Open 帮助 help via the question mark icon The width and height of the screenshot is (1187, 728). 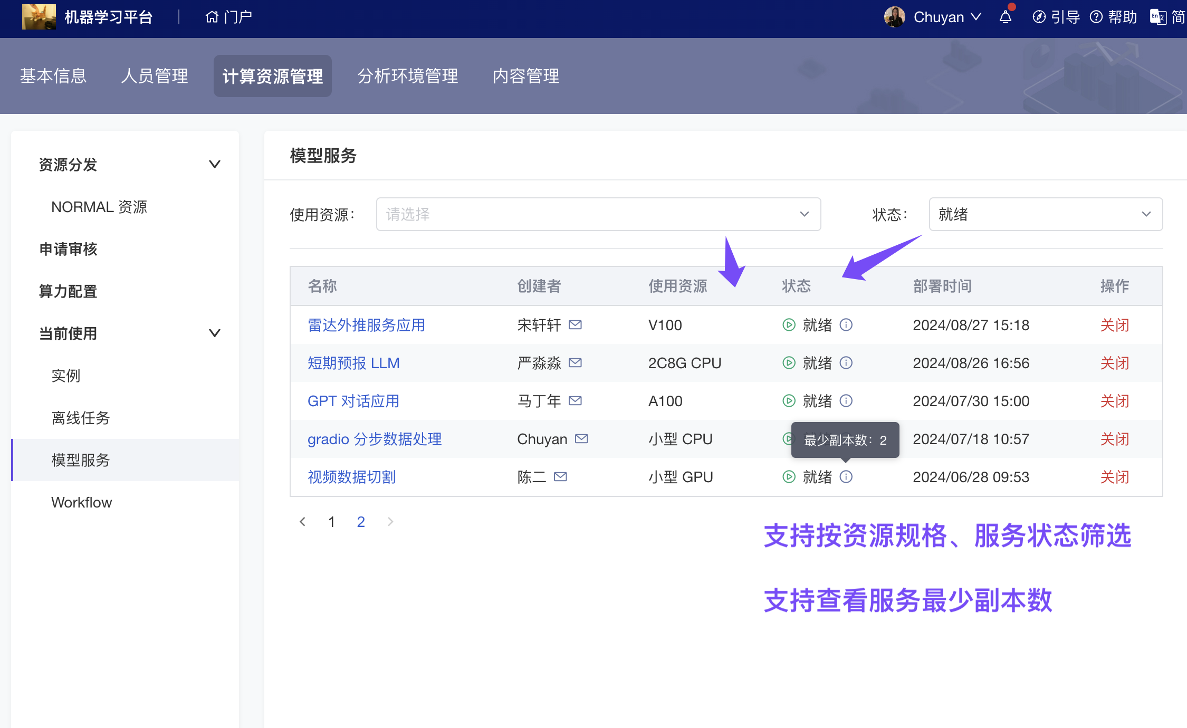[x=1096, y=17]
